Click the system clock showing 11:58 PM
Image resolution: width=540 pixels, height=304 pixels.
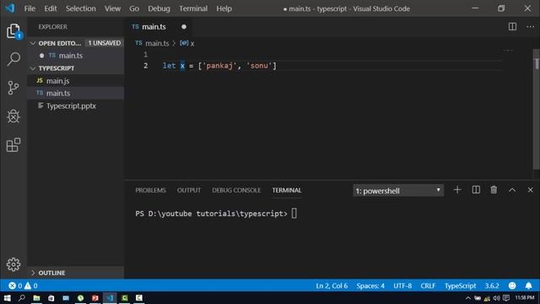coord(525,298)
